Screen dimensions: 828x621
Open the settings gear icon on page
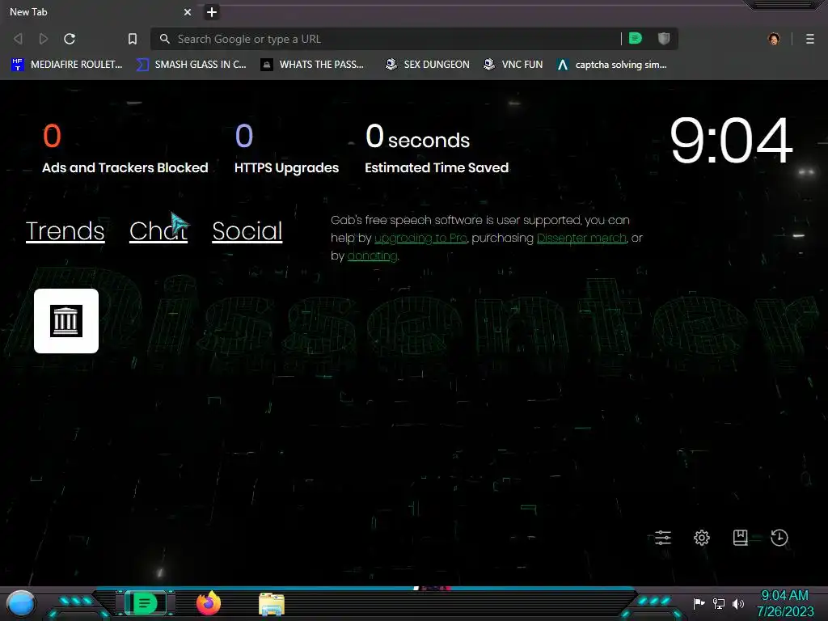click(x=702, y=538)
